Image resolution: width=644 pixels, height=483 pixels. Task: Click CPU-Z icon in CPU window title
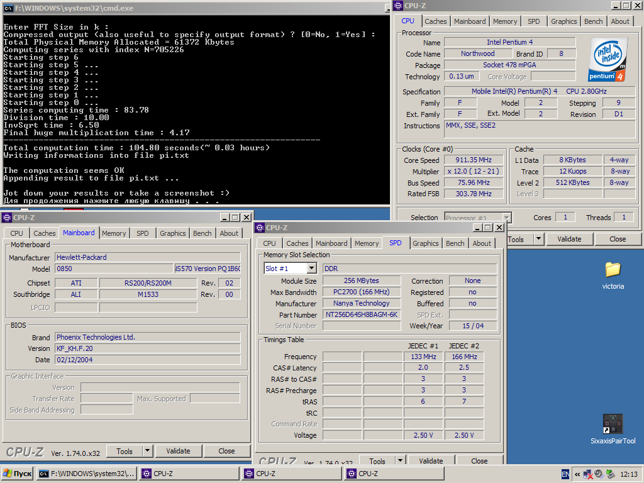[398, 5]
